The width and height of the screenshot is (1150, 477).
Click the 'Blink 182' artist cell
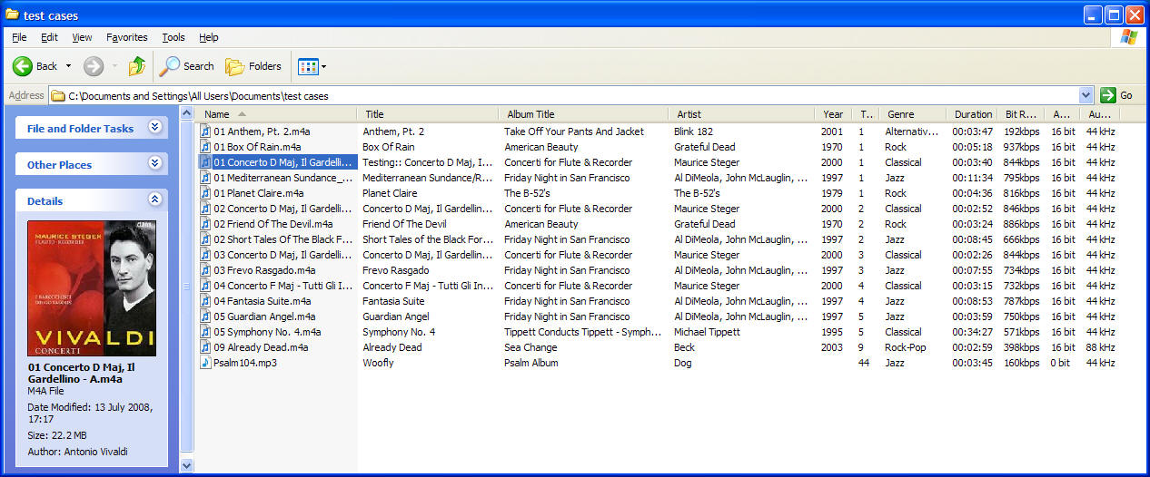pos(693,131)
